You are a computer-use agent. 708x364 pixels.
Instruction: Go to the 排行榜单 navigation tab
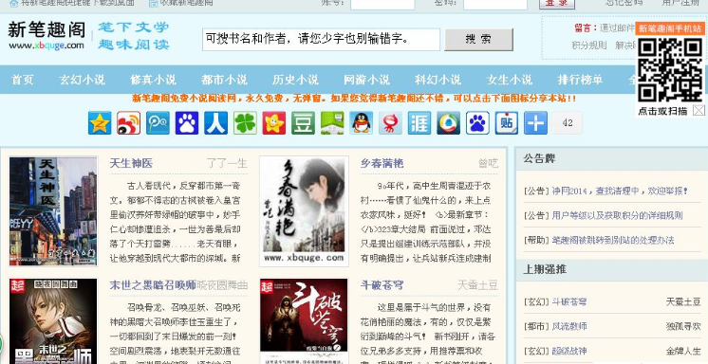580,80
